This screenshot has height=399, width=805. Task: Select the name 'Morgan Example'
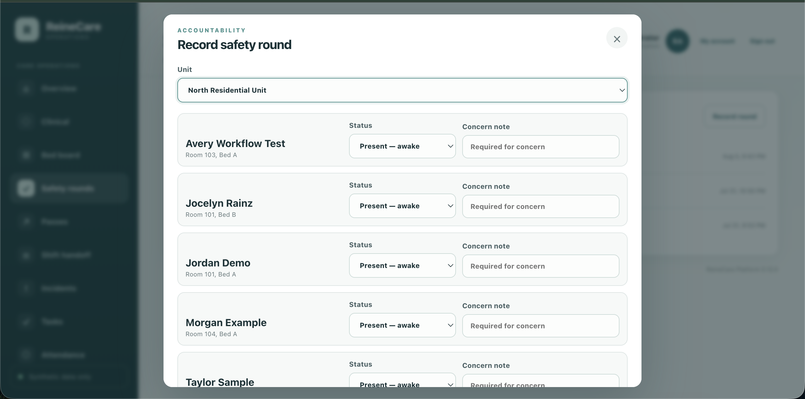pos(226,323)
